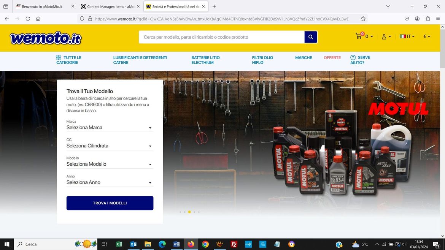445x250 pixels.
Task: Show hidden system tray icons chevron
Action: coord(377,244)
